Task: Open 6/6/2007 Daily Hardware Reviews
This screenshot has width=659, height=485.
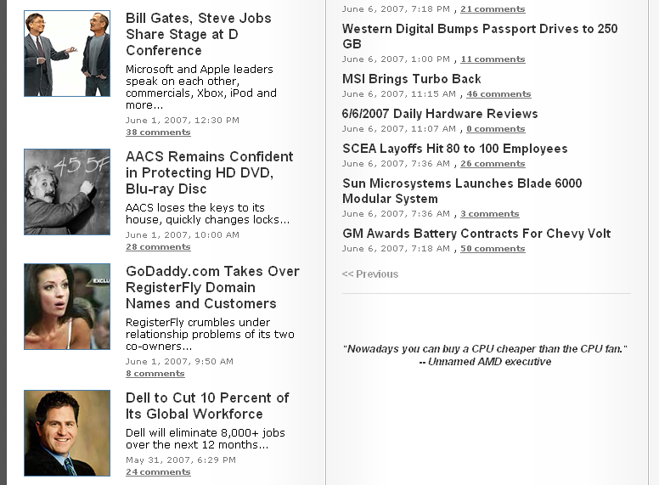Action: tap(440, 114)
